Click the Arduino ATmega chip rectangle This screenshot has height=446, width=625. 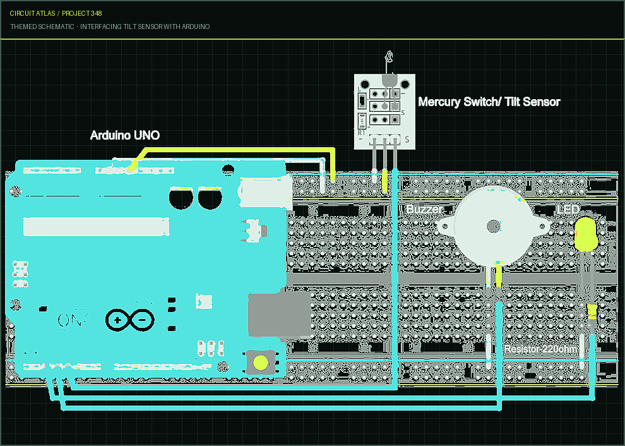[x=96, y=227]
